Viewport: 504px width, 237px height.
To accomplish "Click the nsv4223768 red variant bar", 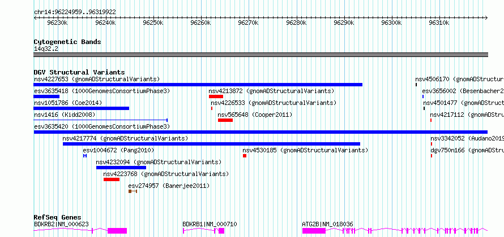I will coord(112,179).
